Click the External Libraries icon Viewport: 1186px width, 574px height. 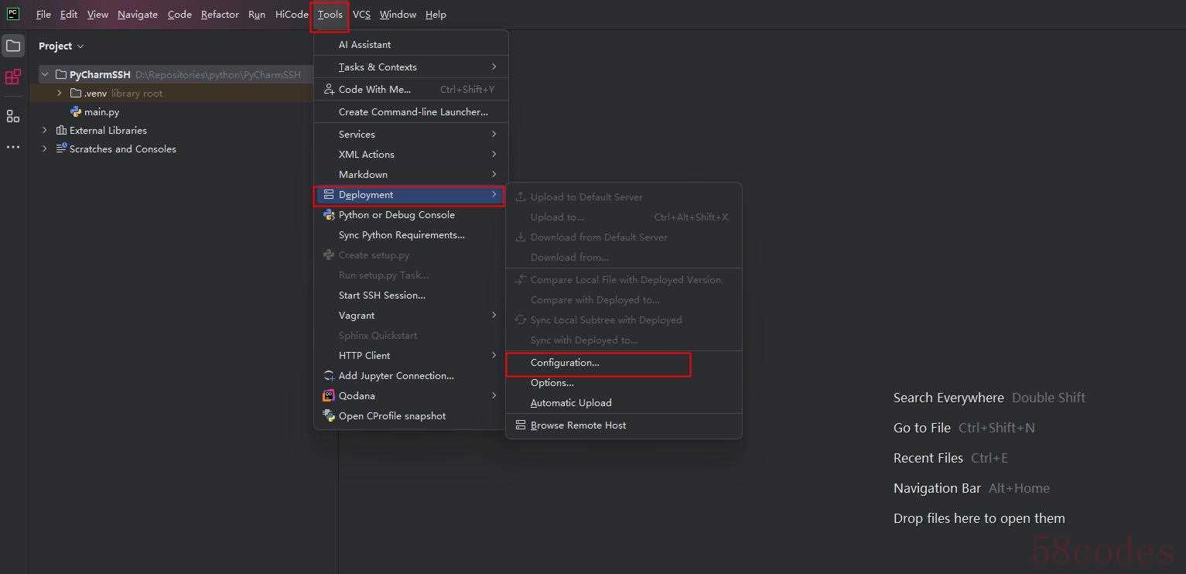pos(61,131)
